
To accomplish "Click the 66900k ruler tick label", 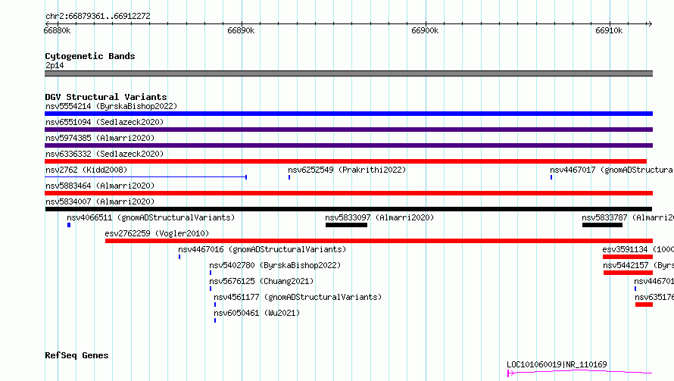I will (x=425, y=30).
